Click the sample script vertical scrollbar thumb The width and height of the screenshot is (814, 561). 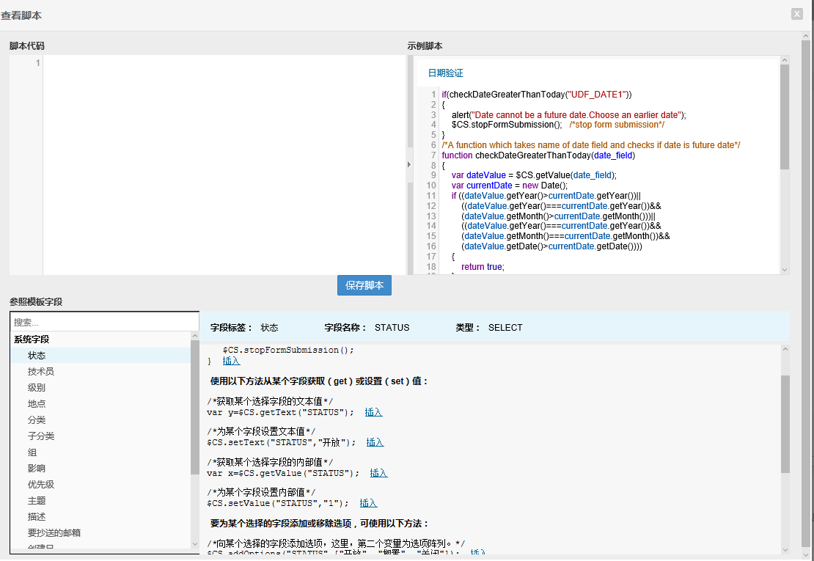tap(784, 117)
